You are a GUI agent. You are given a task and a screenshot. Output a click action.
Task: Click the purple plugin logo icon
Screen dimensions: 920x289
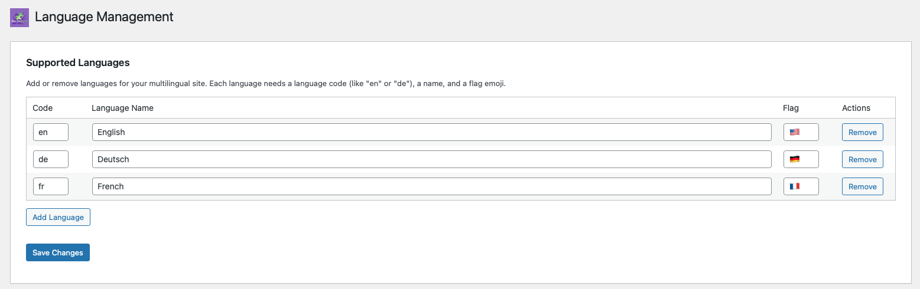[x=19, y=18]
